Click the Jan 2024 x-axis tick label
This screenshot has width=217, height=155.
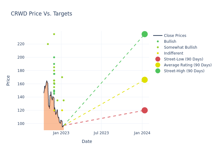tap(142, 133)
